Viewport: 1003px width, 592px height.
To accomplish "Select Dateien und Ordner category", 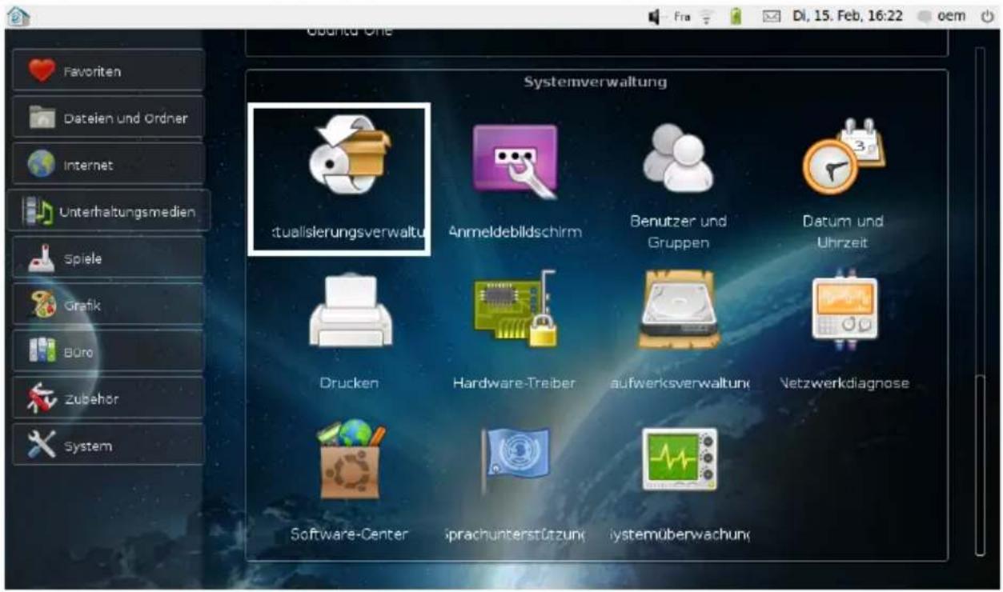I will pos(108,118).
